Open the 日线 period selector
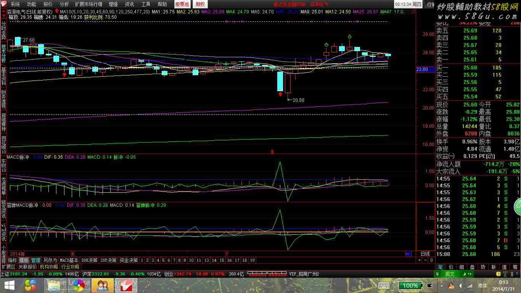 tap(425, 254)
